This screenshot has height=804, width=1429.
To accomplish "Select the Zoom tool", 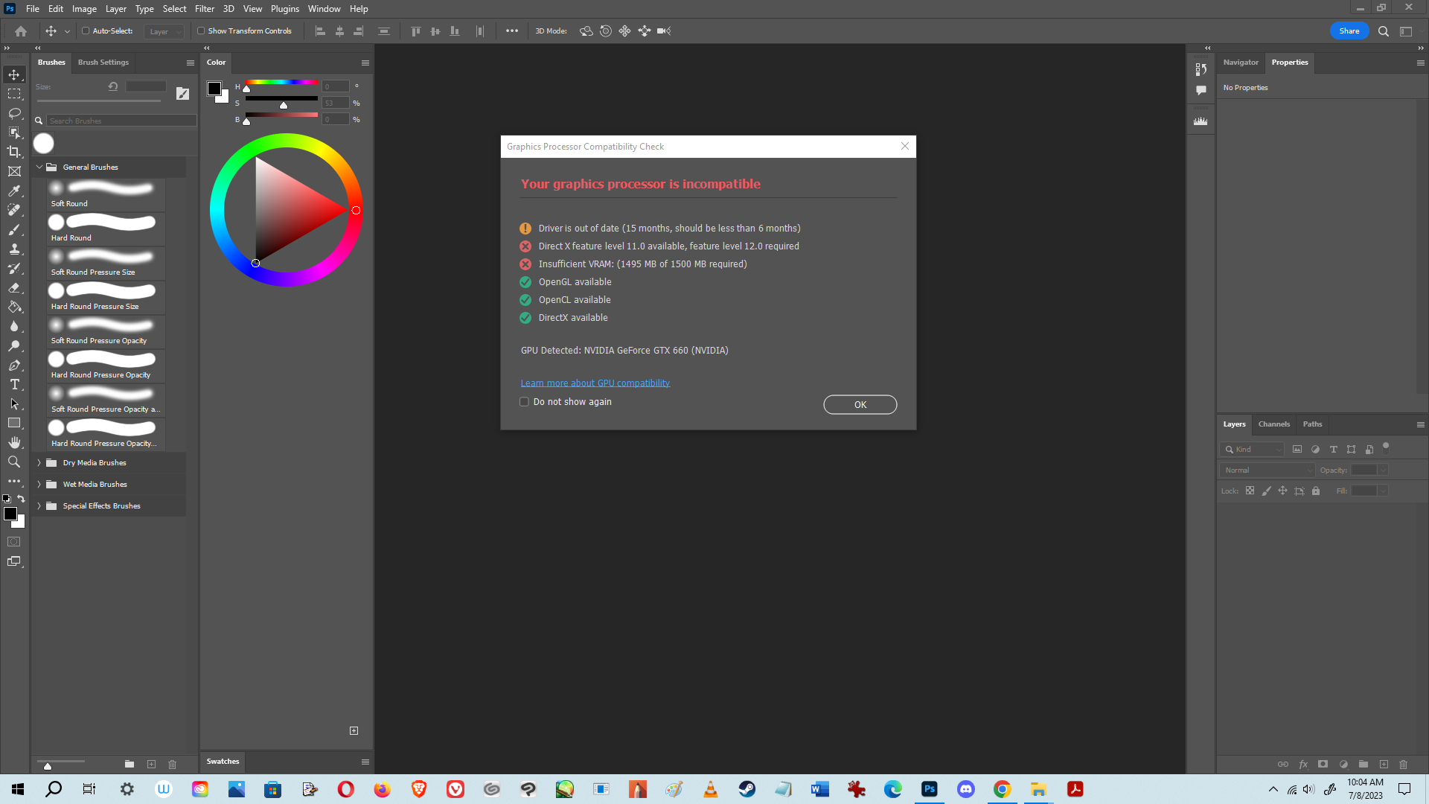I will (14, 462).
